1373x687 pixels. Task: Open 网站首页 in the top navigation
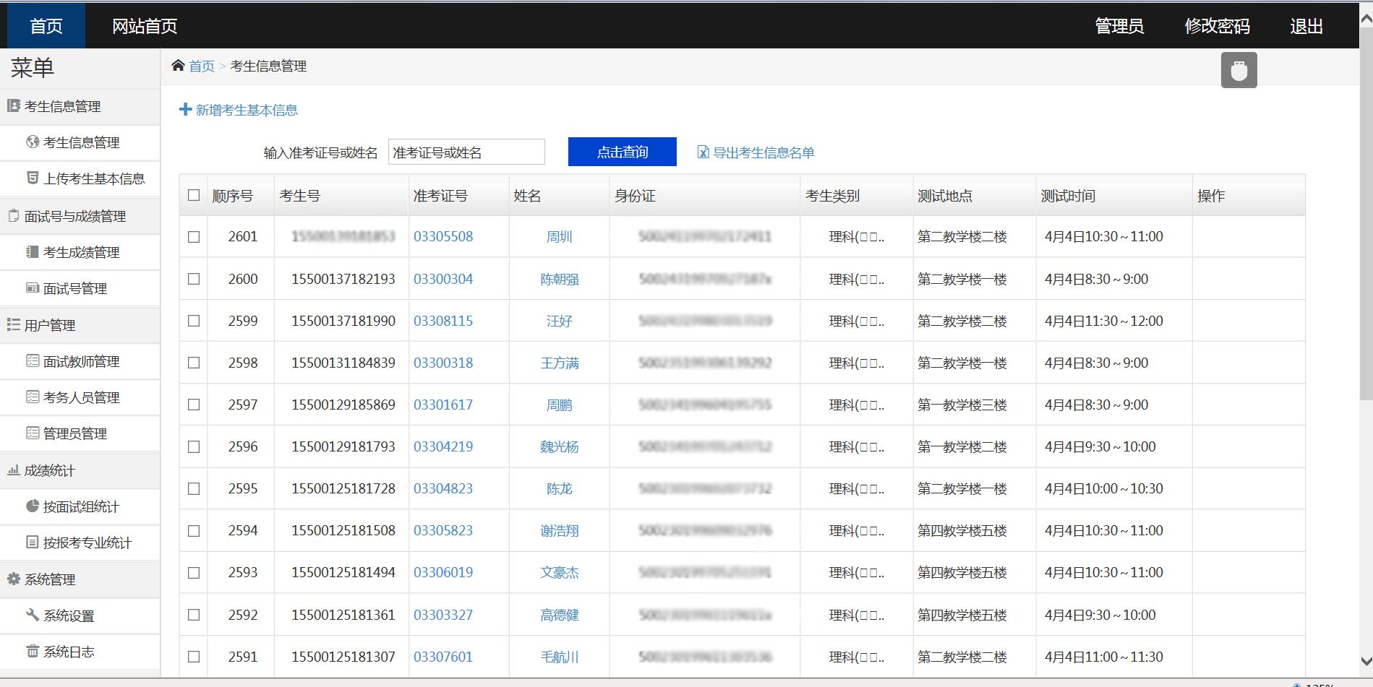(x=145, y=26)
